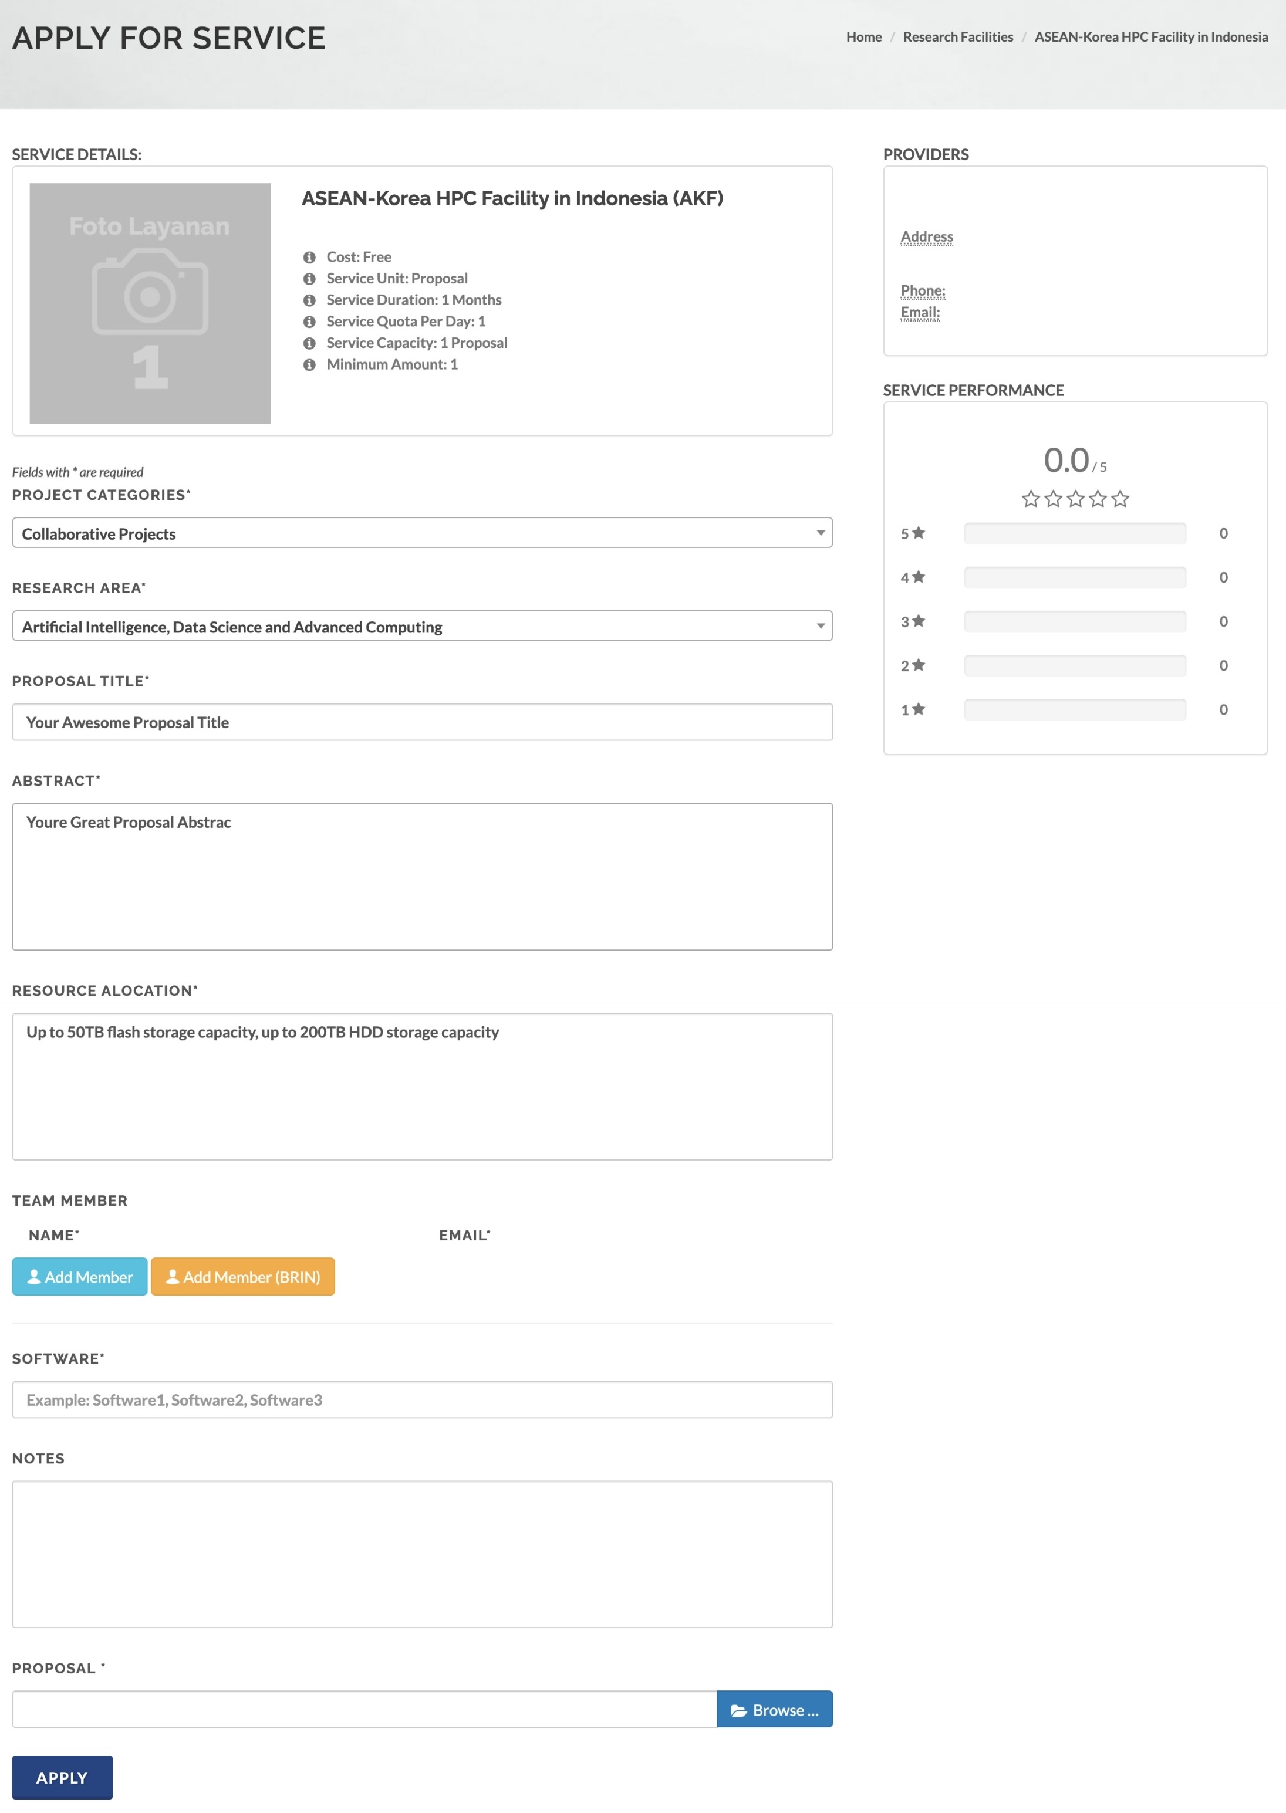
Task: Click the blue Add Member button
Action: click(79, 1277)
